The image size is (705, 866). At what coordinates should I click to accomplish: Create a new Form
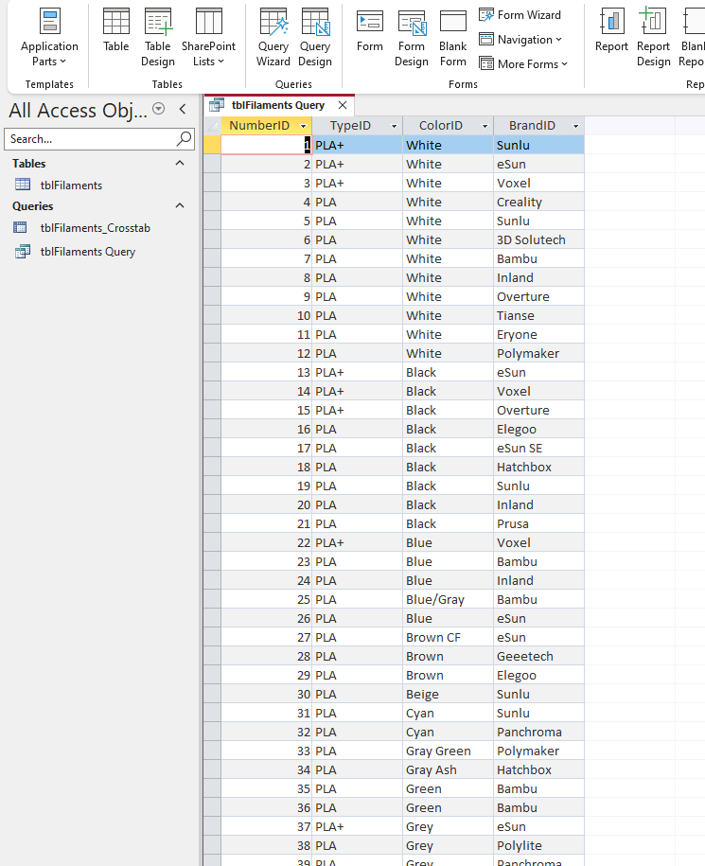coord(370,31)
